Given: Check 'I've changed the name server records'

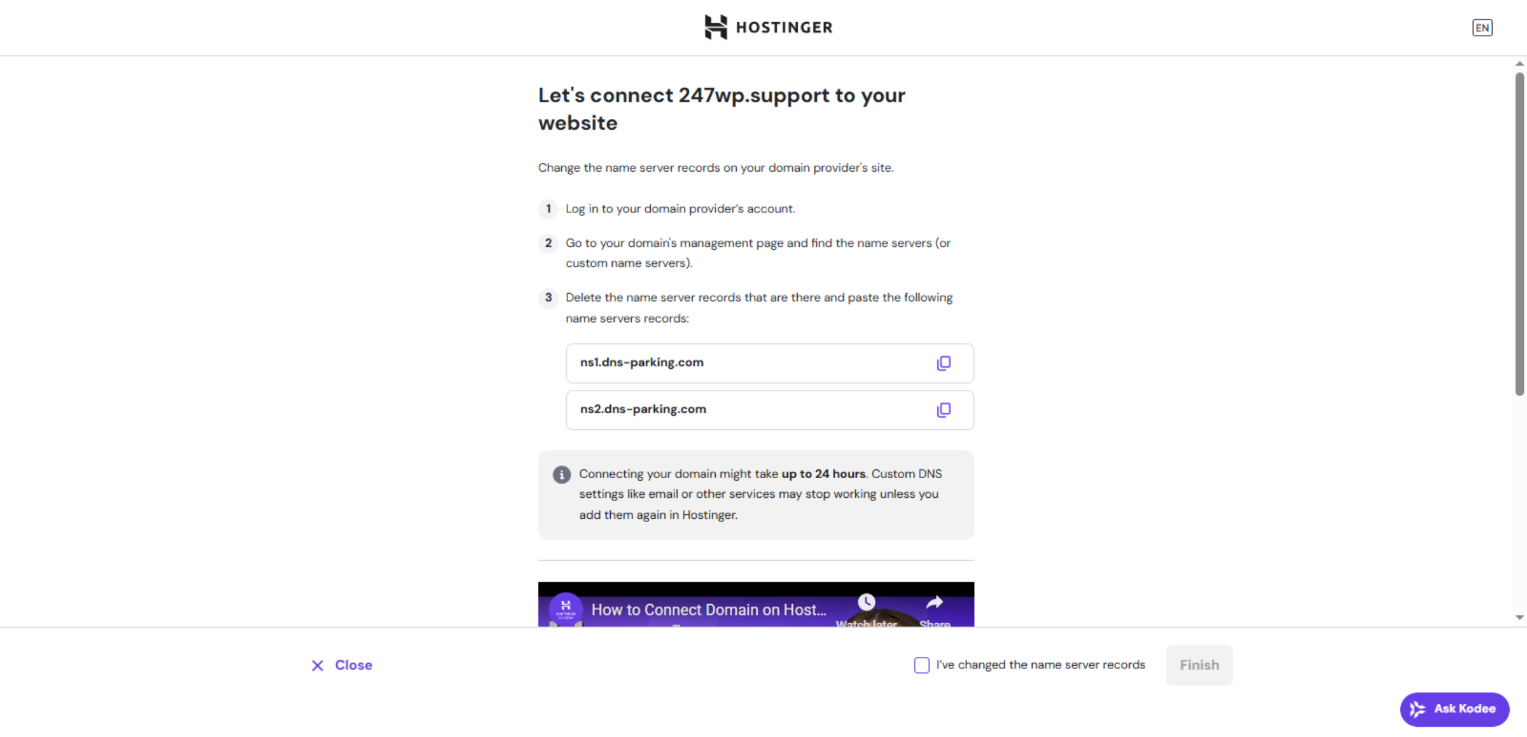Looking at the screenshot, I should [921, 665].
